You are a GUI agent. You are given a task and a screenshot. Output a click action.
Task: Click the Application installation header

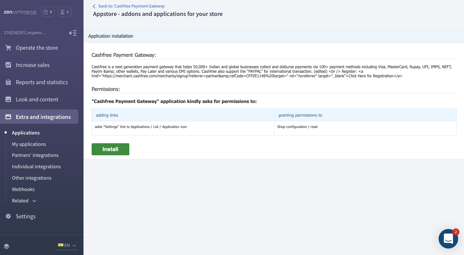click(111, 36)
